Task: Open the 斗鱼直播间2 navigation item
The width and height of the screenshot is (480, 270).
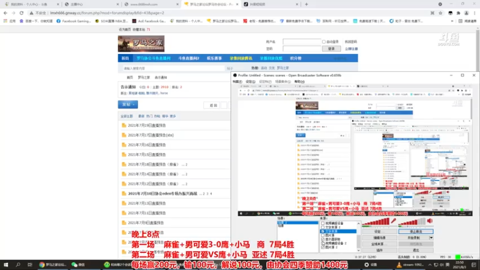Action: click(188, 58)
